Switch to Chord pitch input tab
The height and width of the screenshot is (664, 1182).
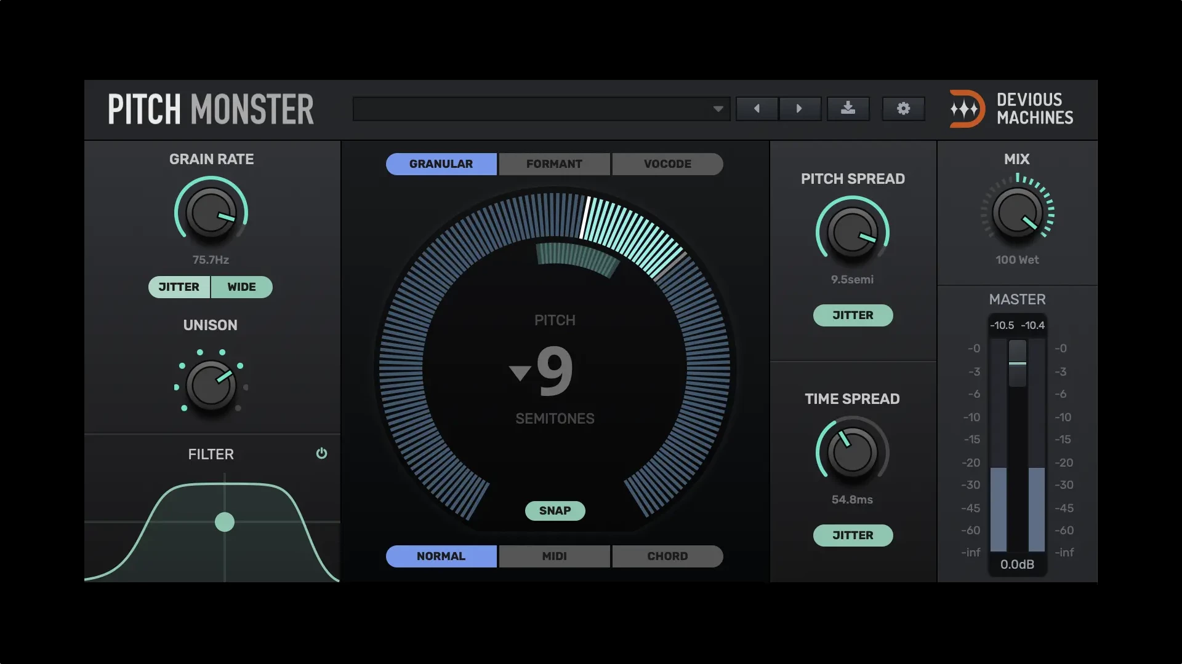667,556
